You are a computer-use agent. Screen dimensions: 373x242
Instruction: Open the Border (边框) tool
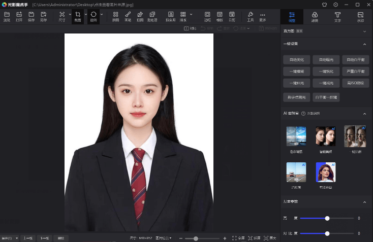coord(207,16)
